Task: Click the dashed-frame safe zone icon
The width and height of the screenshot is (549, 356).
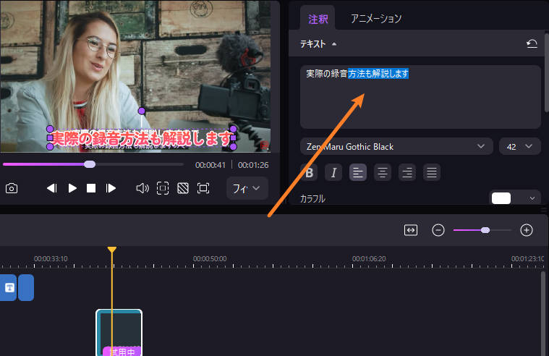Action: (163, 189)
